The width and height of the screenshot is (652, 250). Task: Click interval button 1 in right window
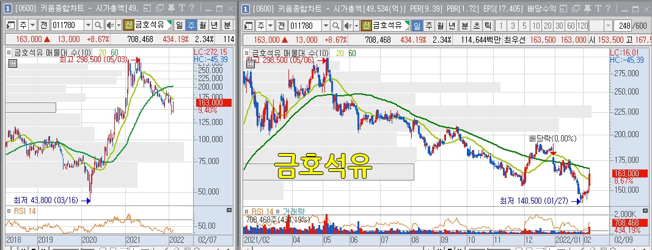pos(501,26)
